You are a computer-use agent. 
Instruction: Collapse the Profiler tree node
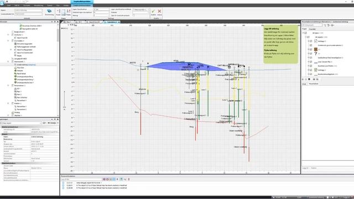[x=8, y=103]
